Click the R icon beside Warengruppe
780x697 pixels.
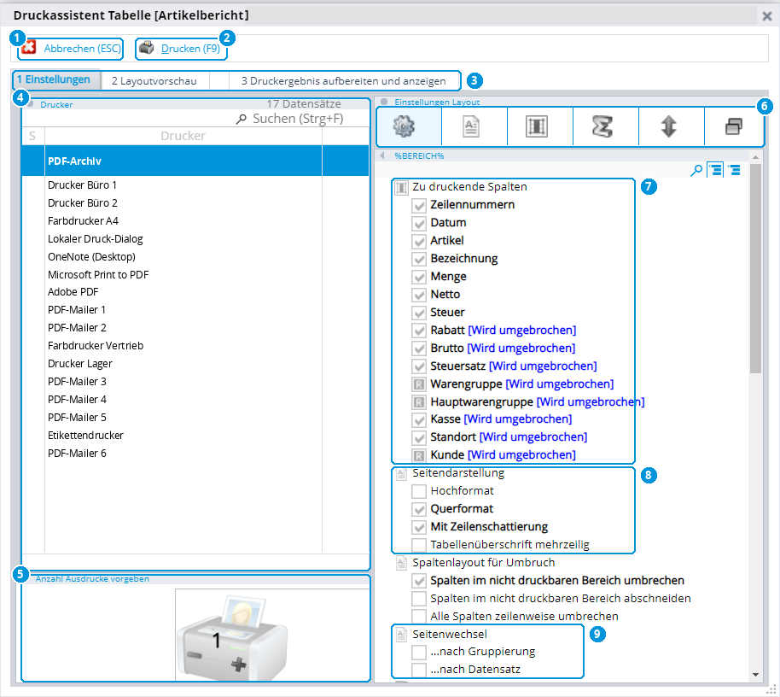[419, 384]
